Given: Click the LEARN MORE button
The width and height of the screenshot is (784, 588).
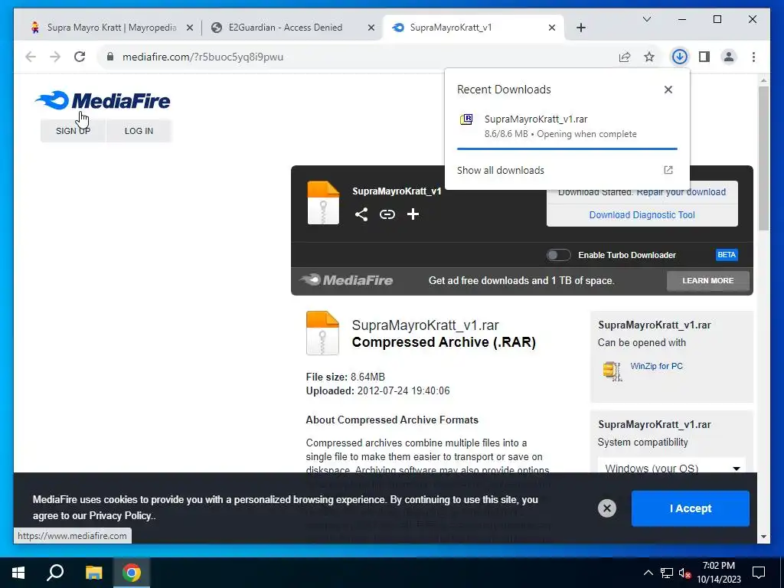Looking at the screenshot, I should tap(707, 281).
